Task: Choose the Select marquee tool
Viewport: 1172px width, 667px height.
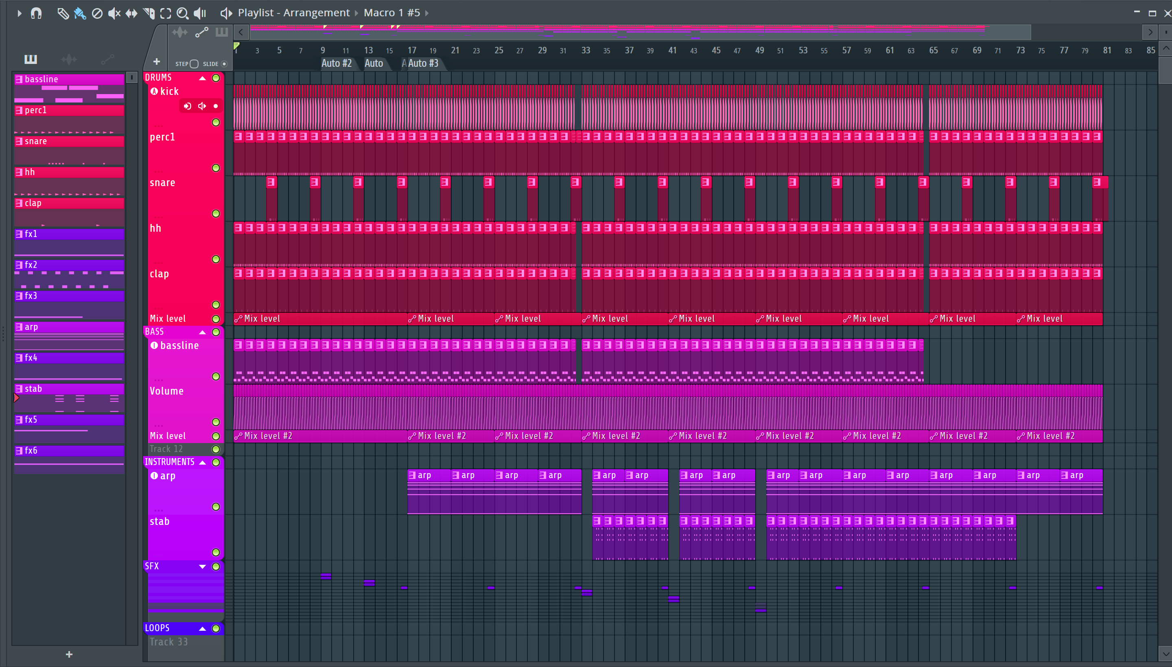Action: 166,13
